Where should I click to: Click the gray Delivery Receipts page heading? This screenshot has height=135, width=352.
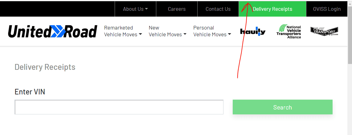click(x=45, y=67)
